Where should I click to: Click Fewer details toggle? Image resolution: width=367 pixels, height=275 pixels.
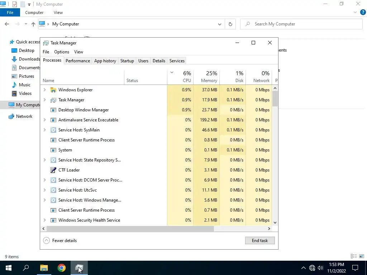click(60, 240)
